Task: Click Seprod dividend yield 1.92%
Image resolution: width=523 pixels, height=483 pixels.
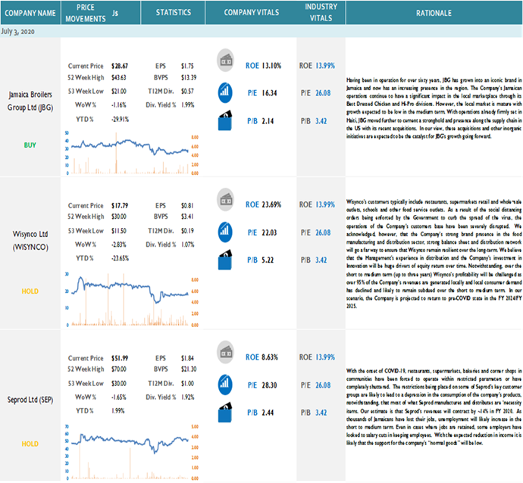Action: (188, 397)
